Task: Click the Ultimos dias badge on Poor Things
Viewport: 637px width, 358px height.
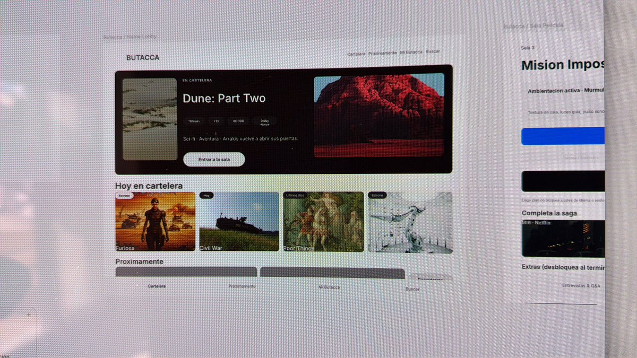Action: tap(295, 195)
